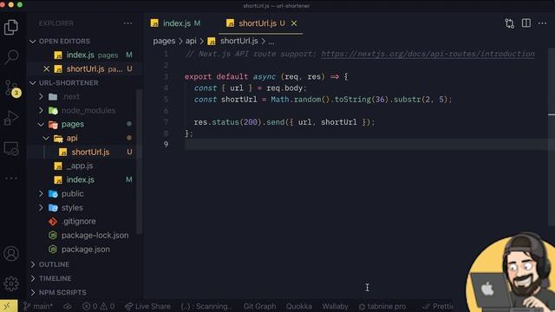This screenshot has height=312, width=555.
Task: Click the open changes compare icon
Action: tap(509, 23)
